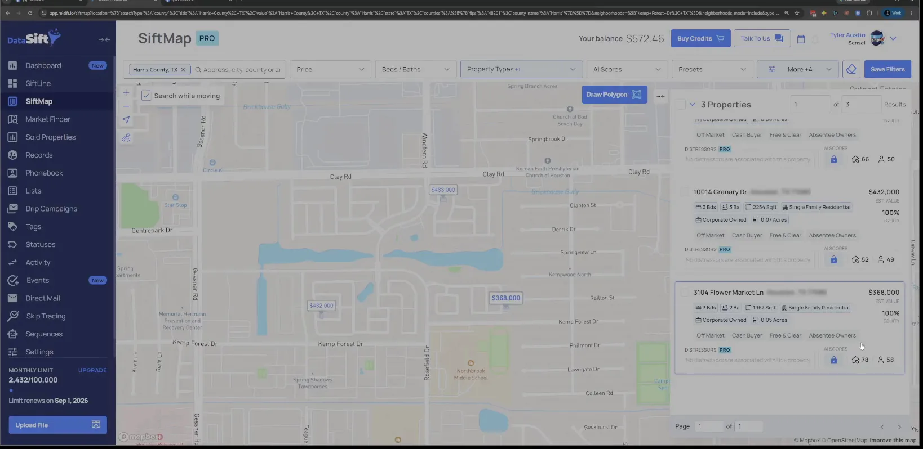Click the map zoom-in plus icon
The height and width of the screenshot is (449, 923).
click(x=126, y=93)
